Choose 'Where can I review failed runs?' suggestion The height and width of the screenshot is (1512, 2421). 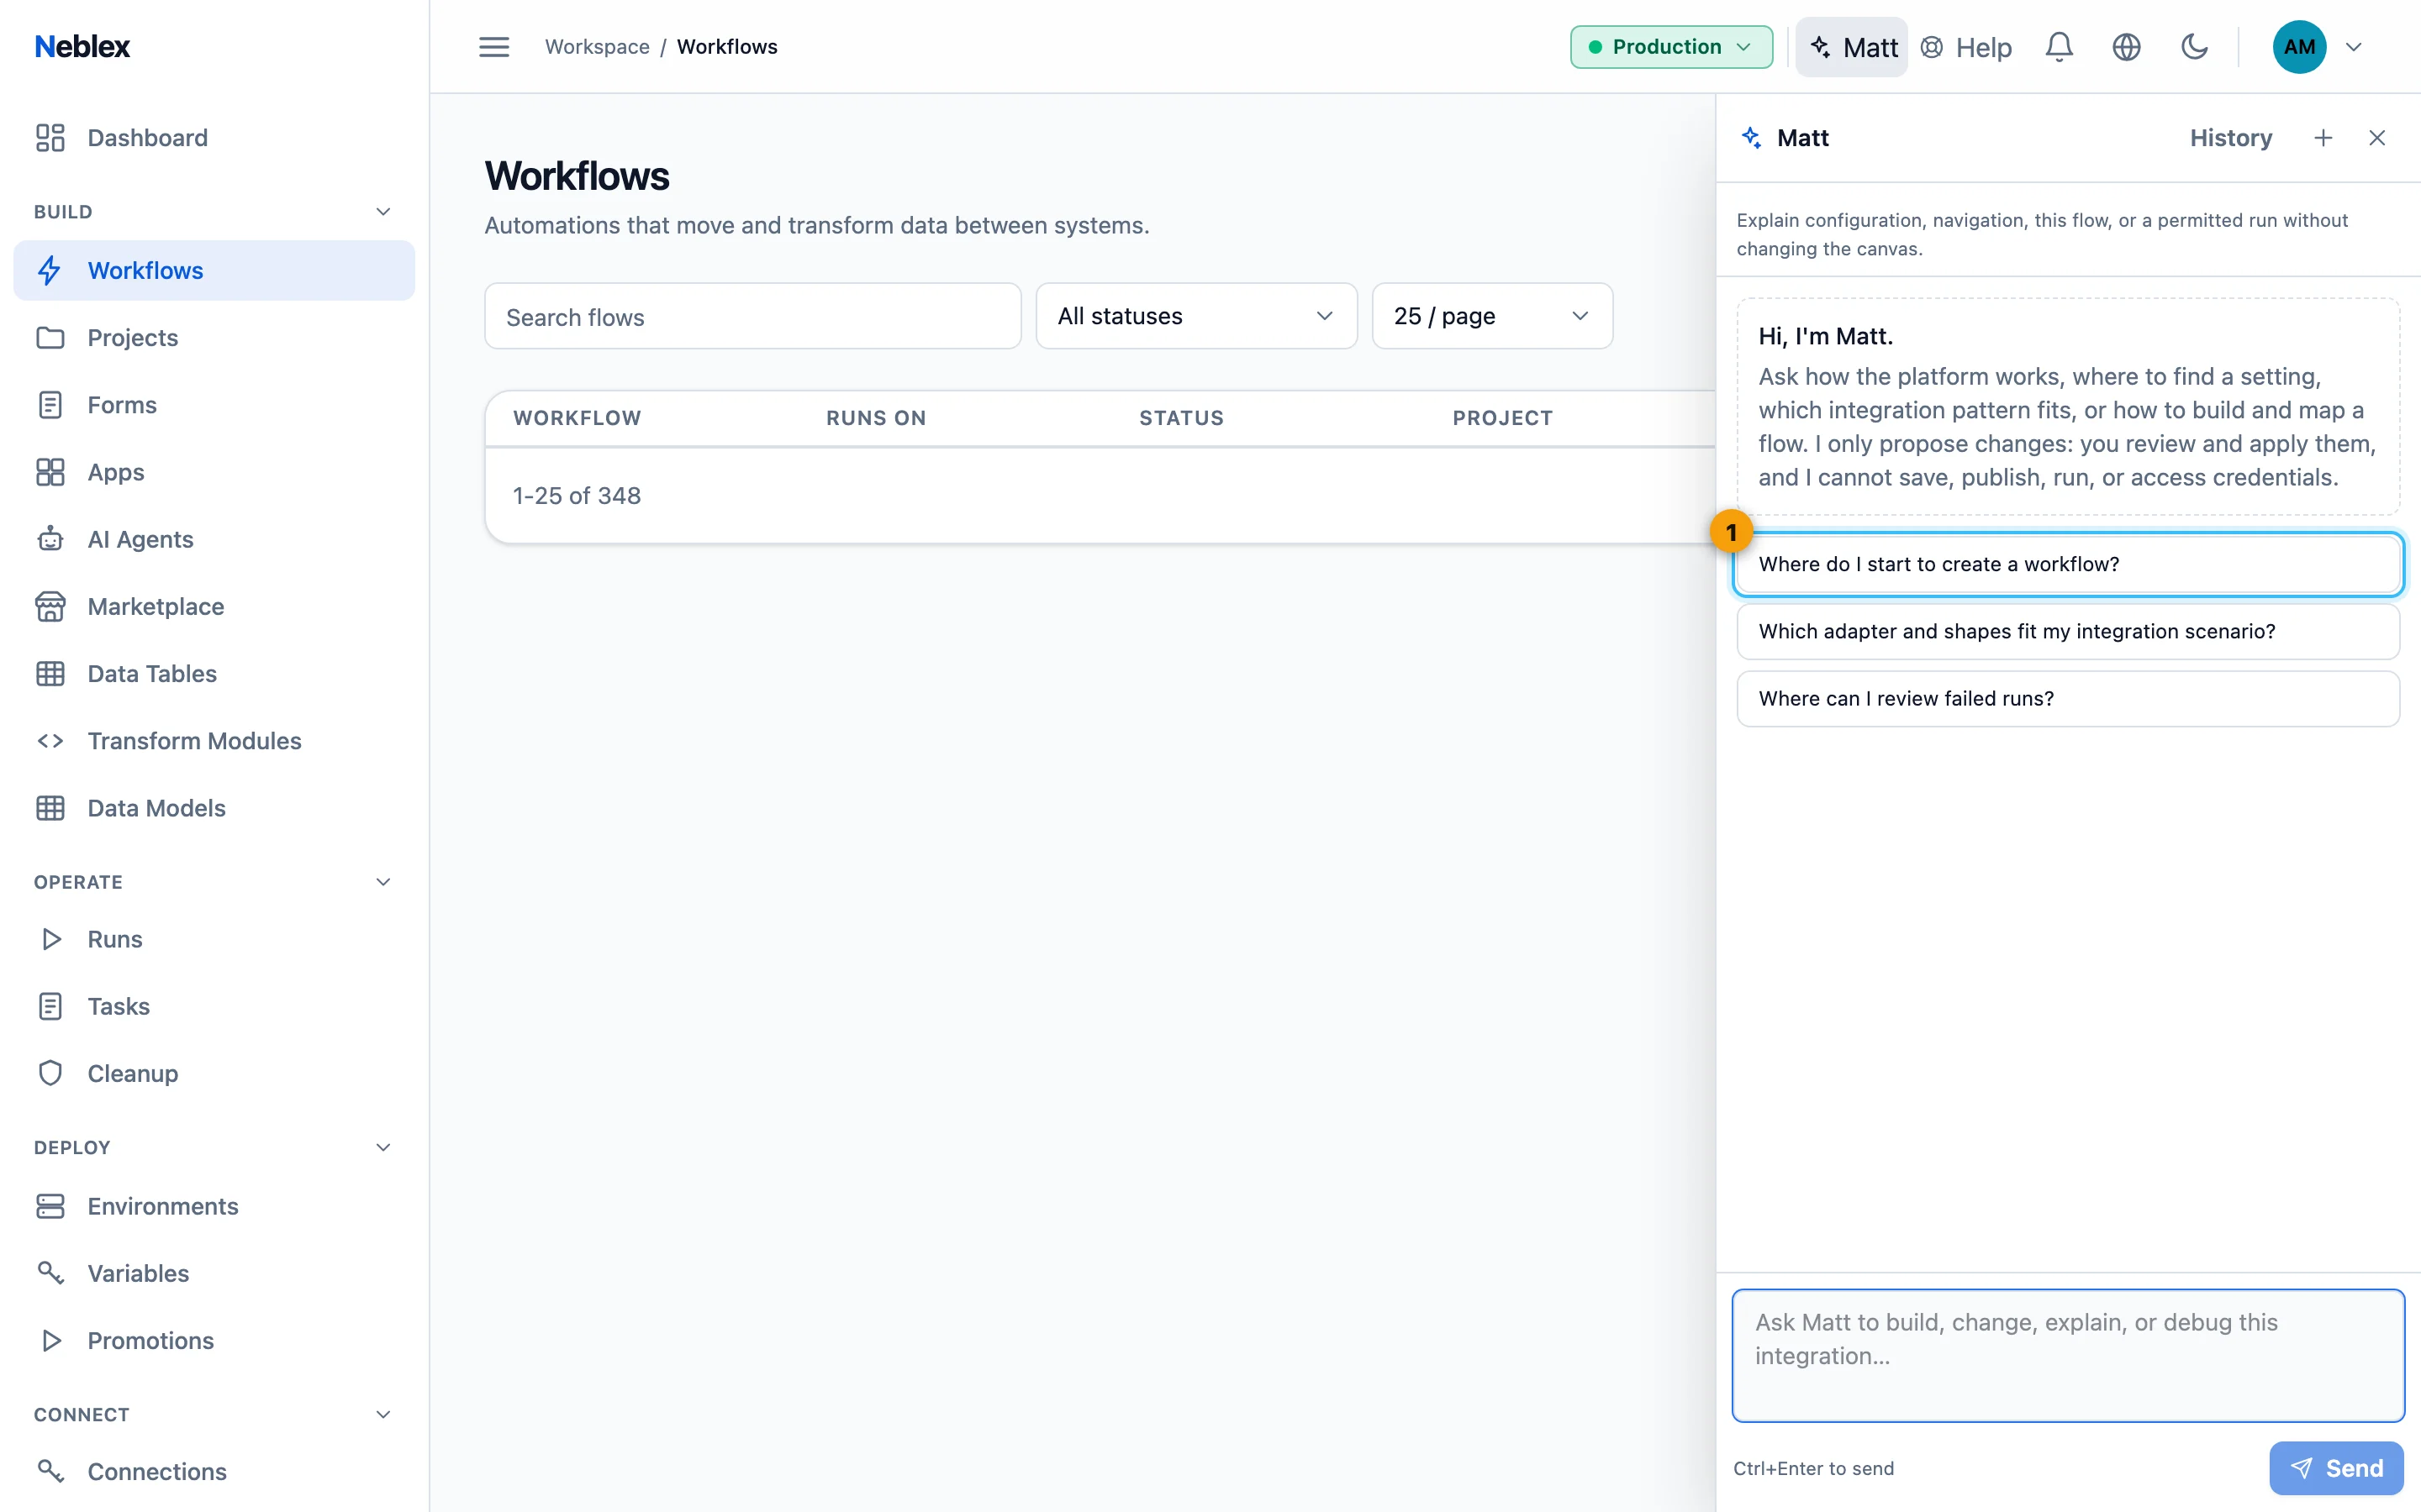(2068, 698)
